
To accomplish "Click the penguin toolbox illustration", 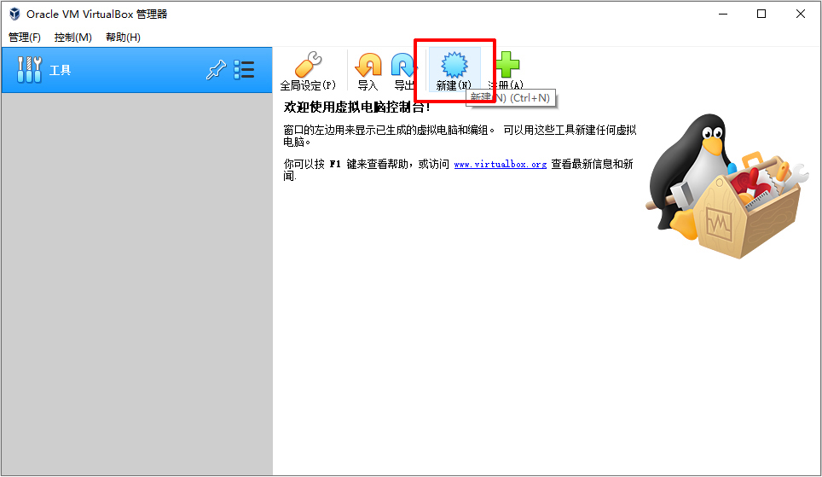I will pos(725,189).
